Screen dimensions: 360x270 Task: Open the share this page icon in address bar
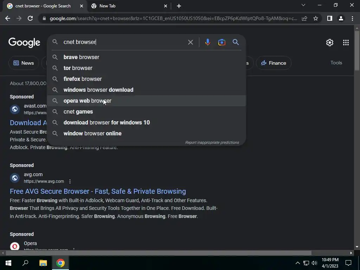pos(304,18)
